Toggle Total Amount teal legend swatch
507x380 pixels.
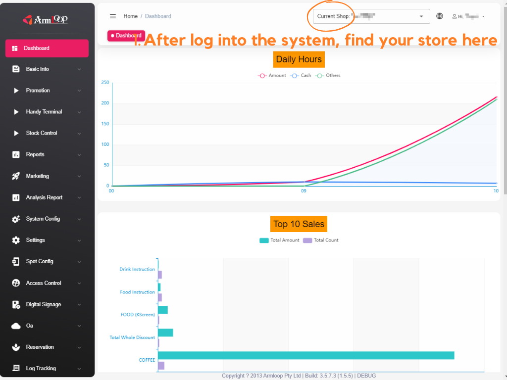pos(264,240)
